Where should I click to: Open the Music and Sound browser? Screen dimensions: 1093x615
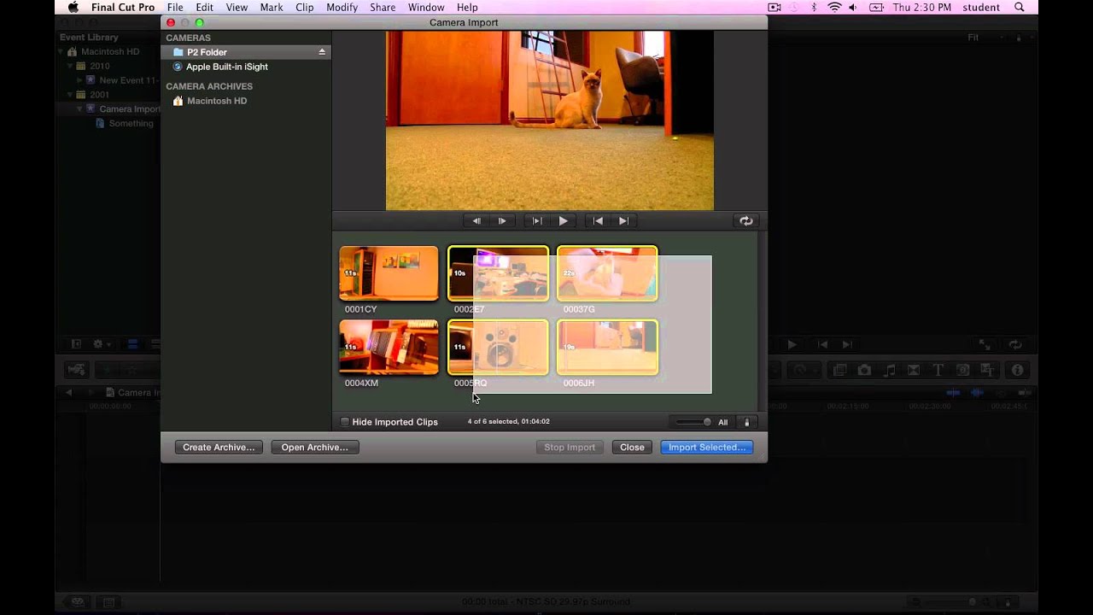889,370
